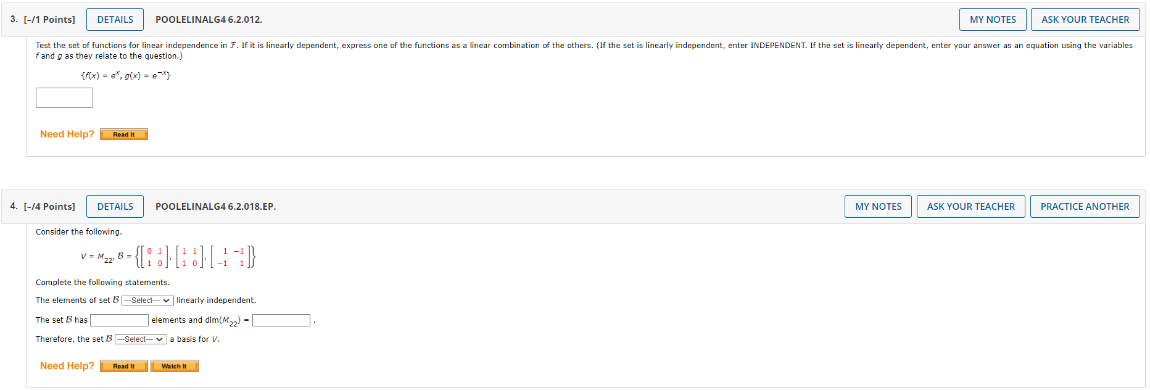Click the question 4 points label

click(51, 206)
